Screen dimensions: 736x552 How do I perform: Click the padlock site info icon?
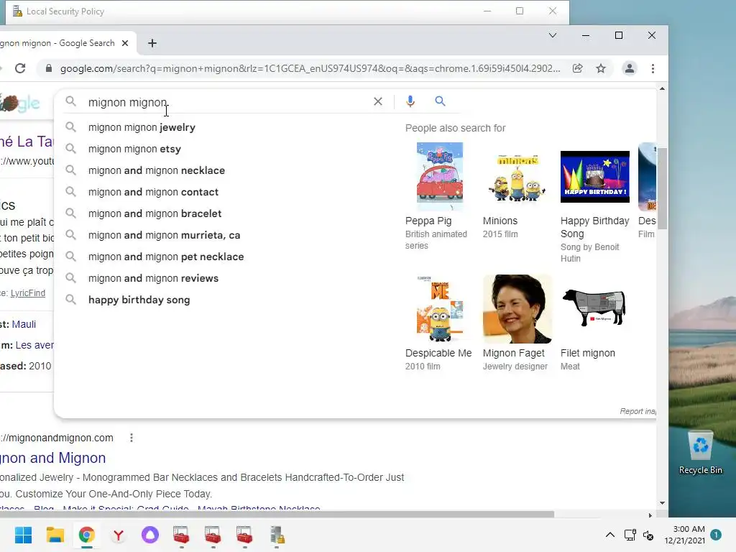(48, 68)
